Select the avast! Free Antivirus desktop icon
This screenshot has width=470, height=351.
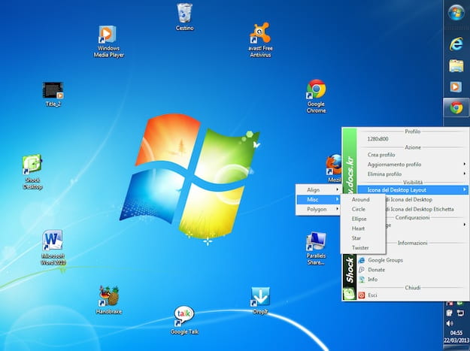point(259,35)
